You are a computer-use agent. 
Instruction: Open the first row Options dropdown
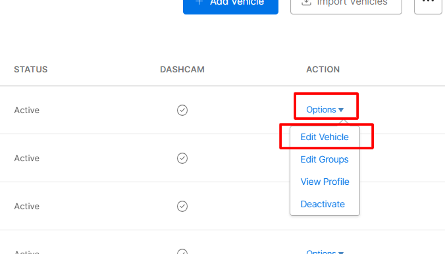pyautogui.click(x=325, y=109)
